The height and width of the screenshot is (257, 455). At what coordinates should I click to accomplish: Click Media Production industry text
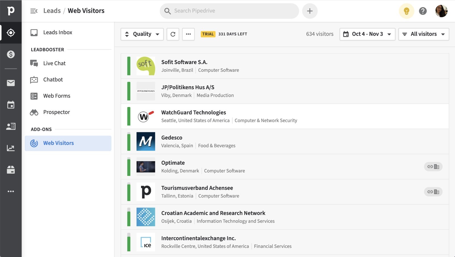215,95
